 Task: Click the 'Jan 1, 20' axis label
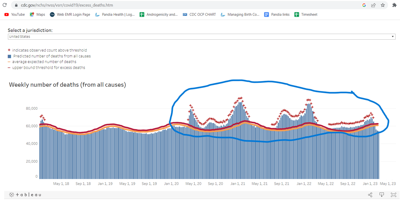click(171, 184)
